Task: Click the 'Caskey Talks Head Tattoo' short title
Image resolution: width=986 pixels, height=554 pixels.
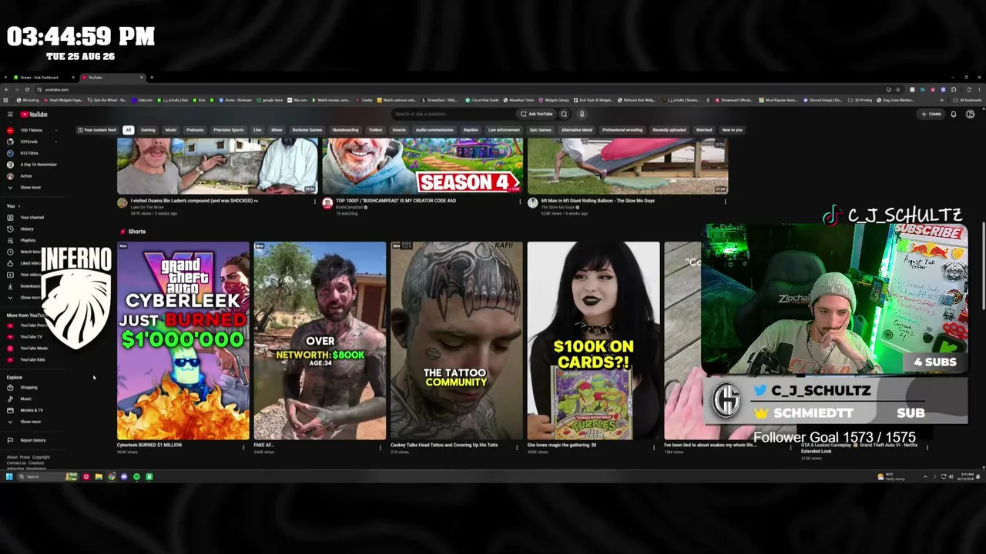Action: click(x=444, y=445)
